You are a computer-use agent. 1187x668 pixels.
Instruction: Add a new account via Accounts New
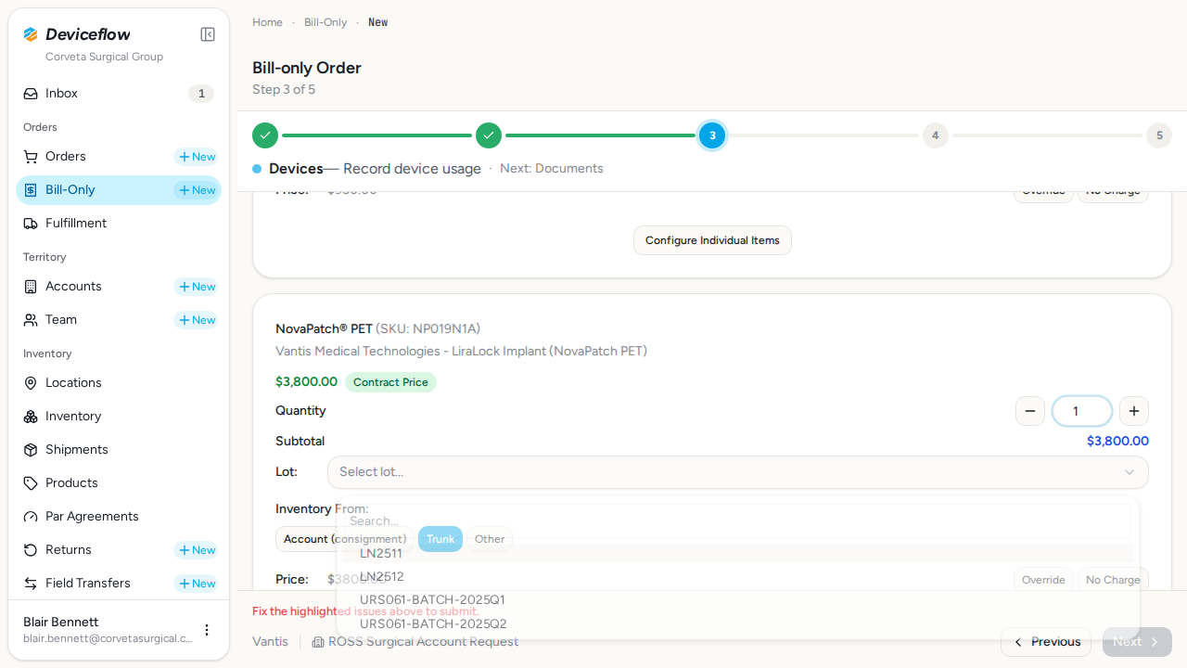pos(197,287)
